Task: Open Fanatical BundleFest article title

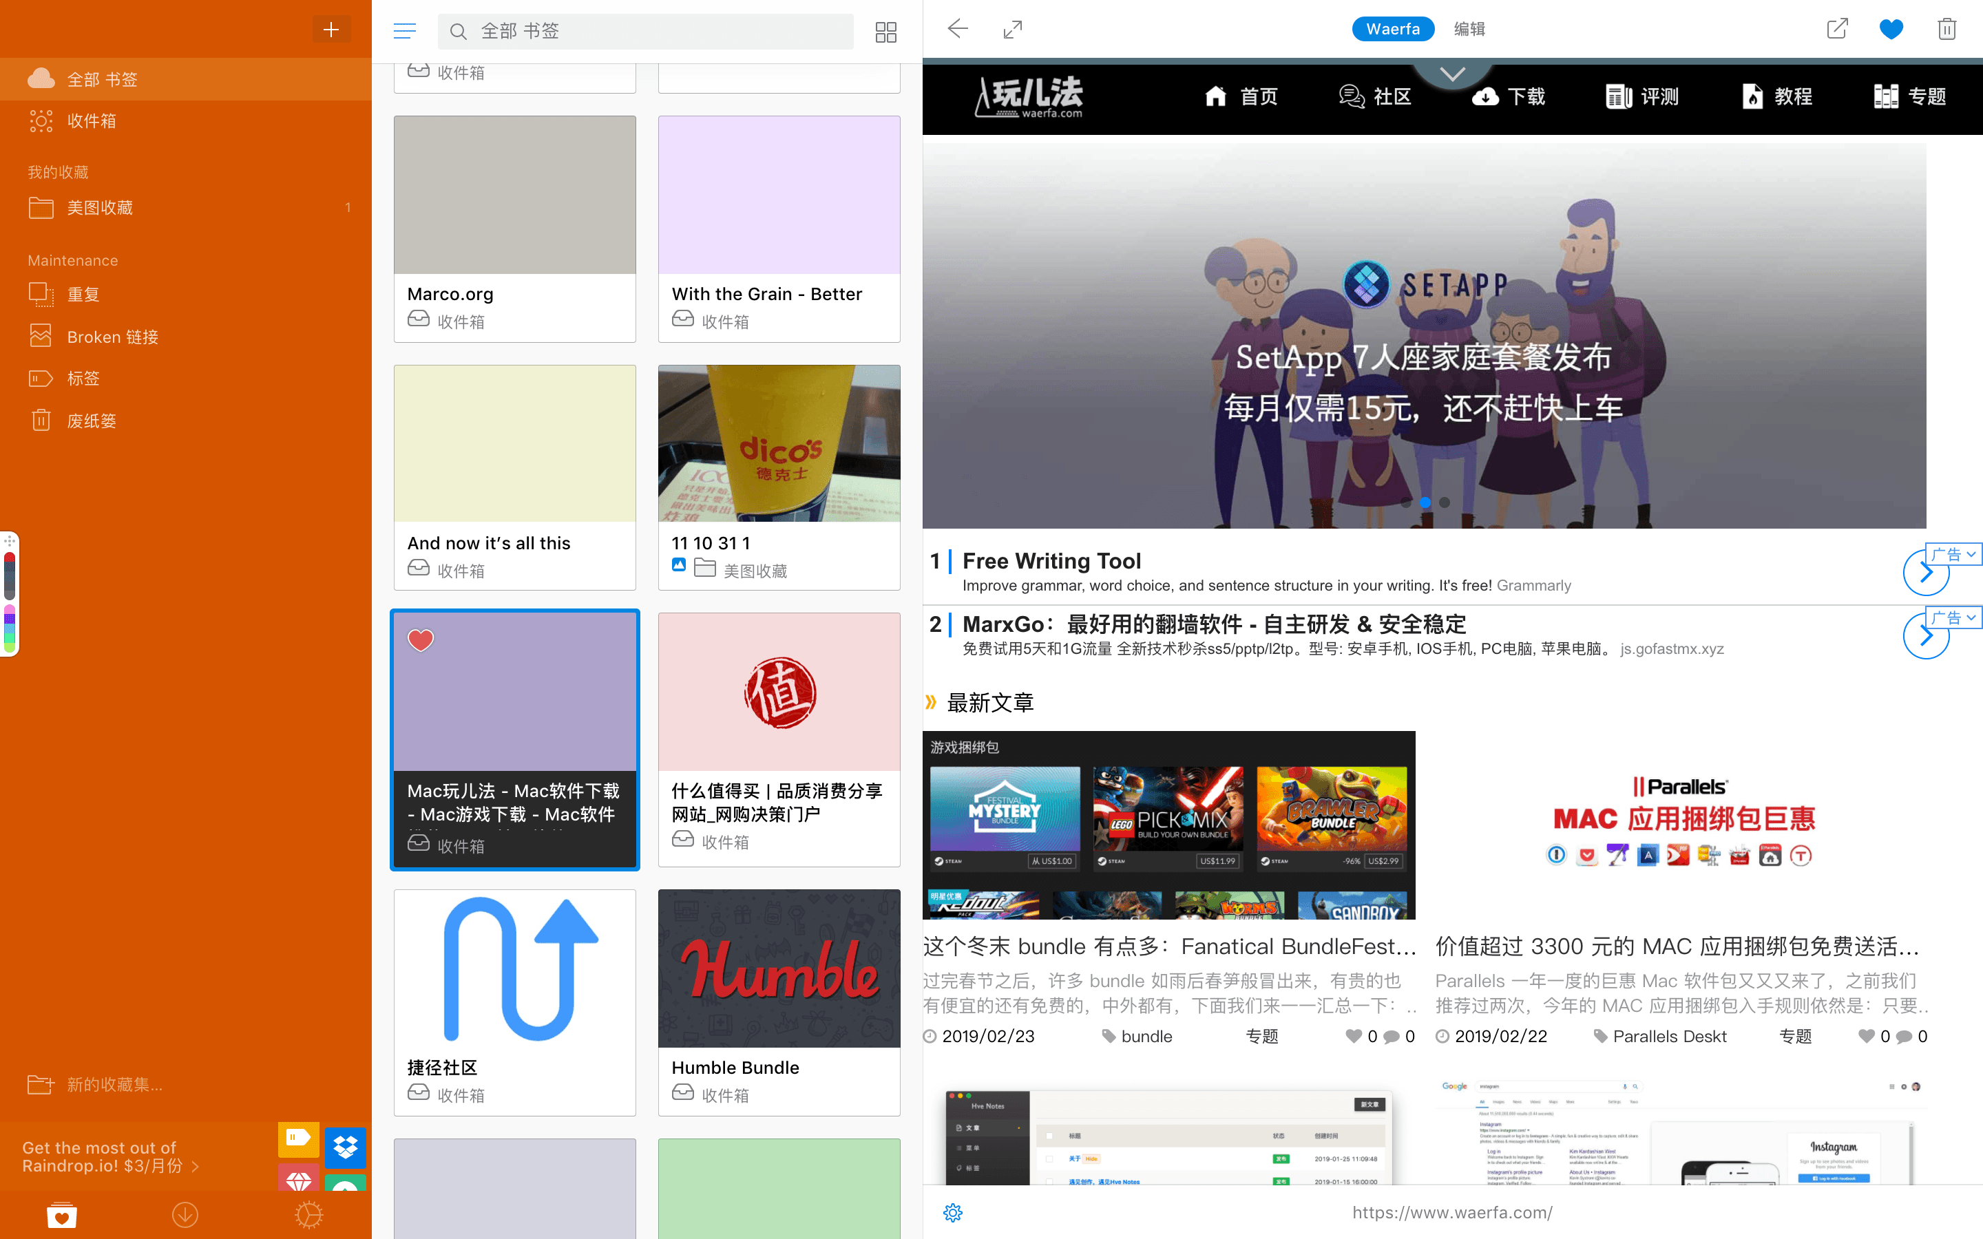Action: click(1169, 946)
